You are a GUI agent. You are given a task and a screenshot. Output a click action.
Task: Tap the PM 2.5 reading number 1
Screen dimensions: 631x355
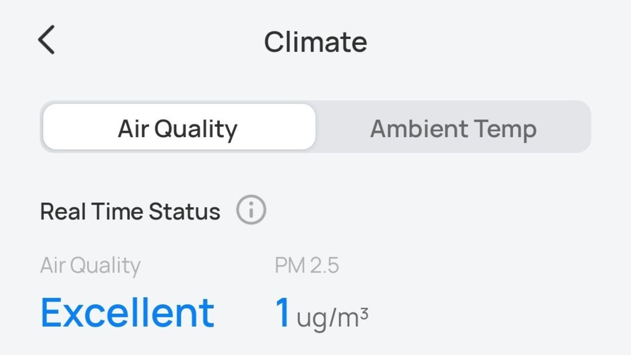(x=283, y=313)
